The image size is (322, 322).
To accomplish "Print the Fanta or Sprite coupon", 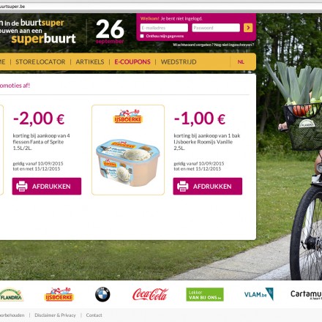I will tap(47, 186).
